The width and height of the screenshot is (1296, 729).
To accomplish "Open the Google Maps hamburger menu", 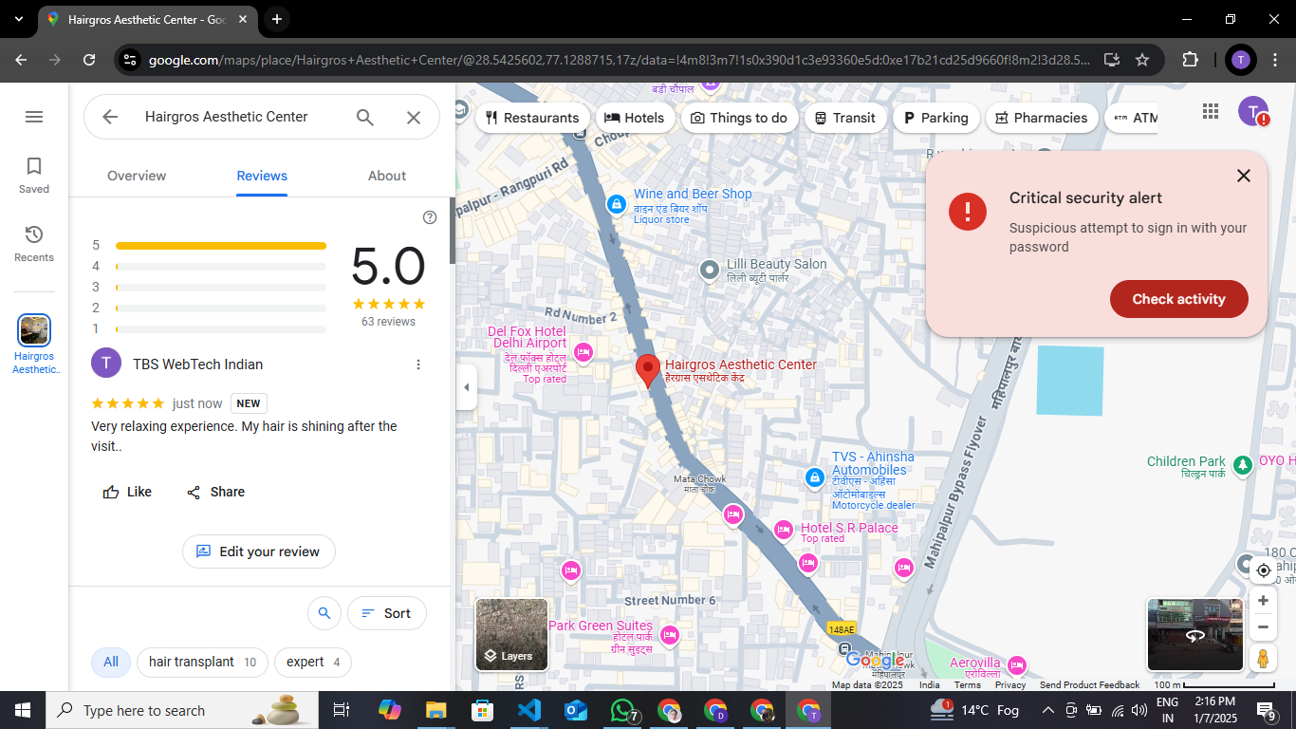I will tap(34, 117).
